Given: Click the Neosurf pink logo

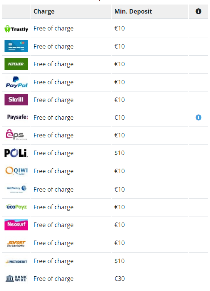Looking at the screenshot, I should [16, 225].
